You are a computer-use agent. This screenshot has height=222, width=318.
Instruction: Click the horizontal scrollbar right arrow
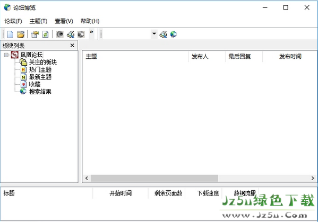313,178
